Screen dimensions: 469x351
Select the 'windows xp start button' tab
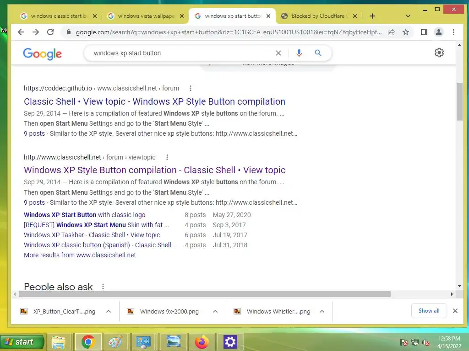232,16
